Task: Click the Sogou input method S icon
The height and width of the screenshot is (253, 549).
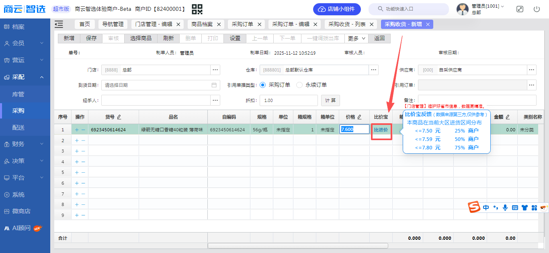Action: click(474, 207)
